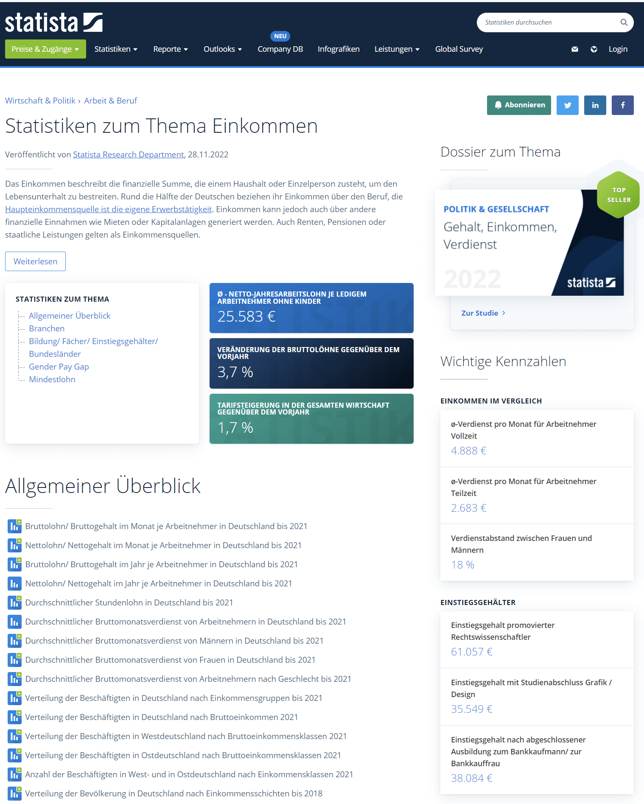
Task: Click the Abonnieren button
Action: coord(519,105)
